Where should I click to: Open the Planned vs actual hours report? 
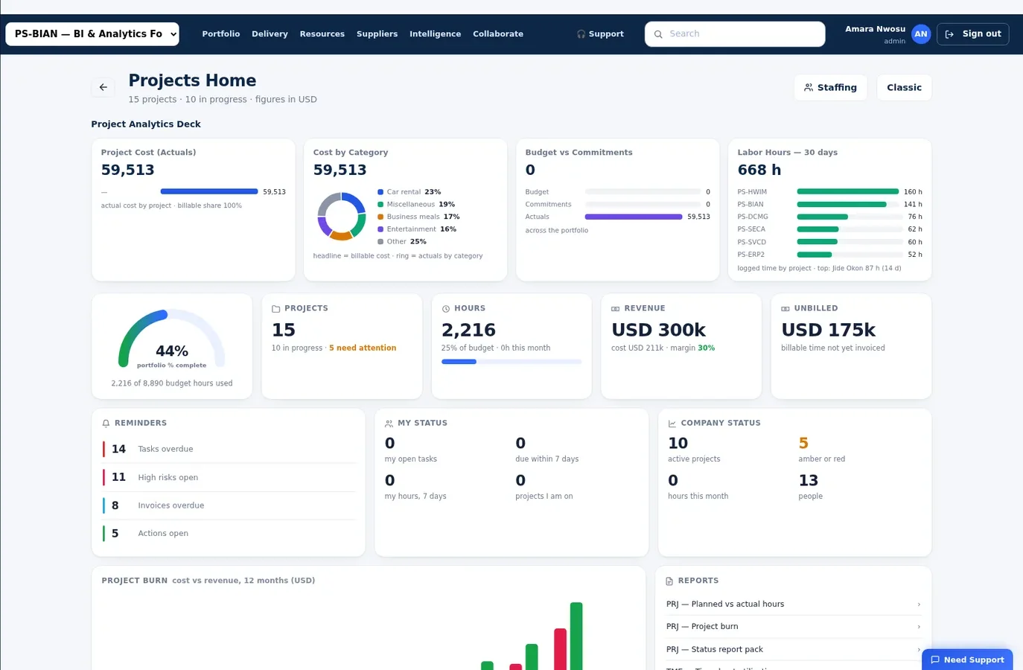pyautogui.click(x=794, y=604)
